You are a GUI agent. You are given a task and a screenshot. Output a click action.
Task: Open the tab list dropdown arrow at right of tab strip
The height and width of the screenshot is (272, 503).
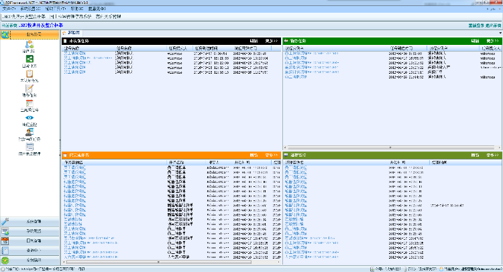click(500, 33)
